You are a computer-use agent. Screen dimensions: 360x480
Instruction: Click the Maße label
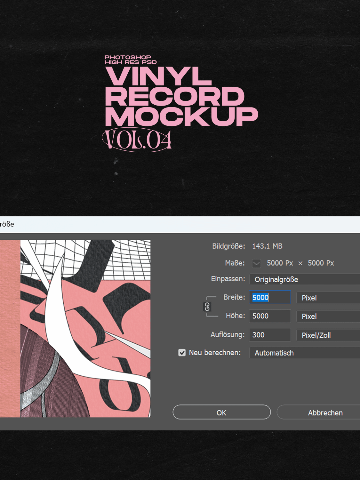235,263
